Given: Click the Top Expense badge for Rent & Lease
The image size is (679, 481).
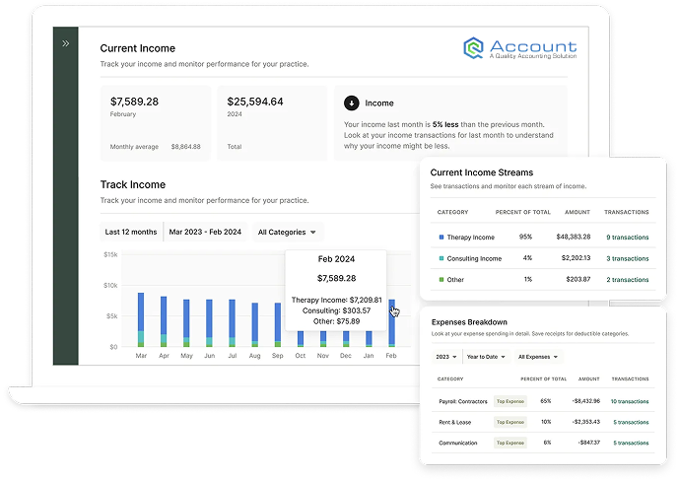Looking at the screenshot, I should pos(510,422).
